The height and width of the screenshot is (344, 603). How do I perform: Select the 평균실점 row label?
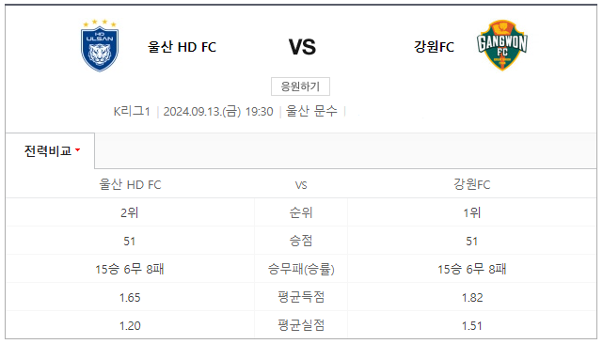tap(301, 325)
